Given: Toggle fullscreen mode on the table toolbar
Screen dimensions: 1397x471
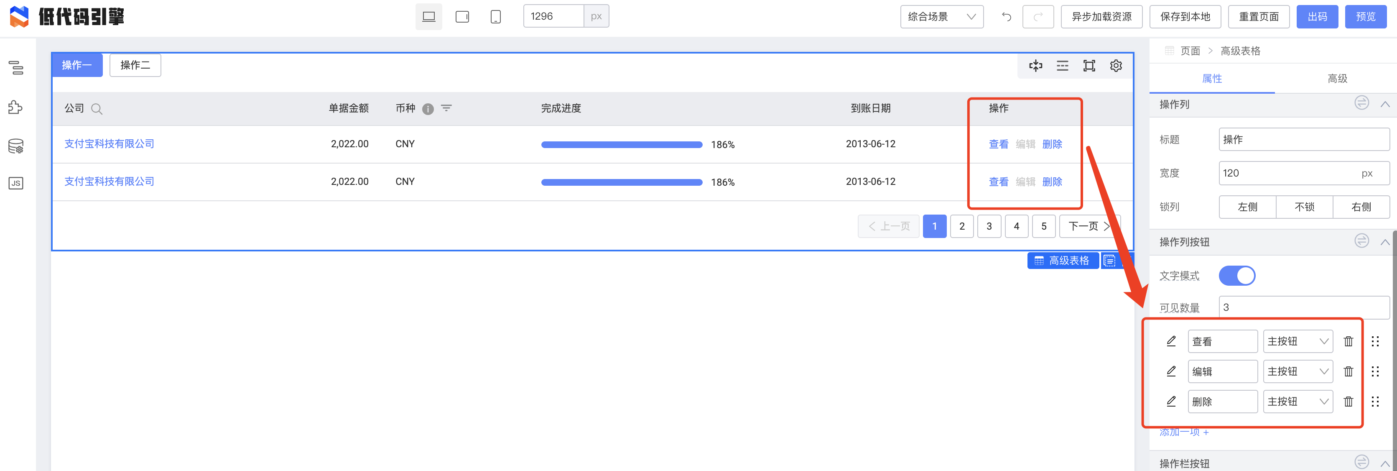Looking at the screenshot, I should (x=1089, y=65).
